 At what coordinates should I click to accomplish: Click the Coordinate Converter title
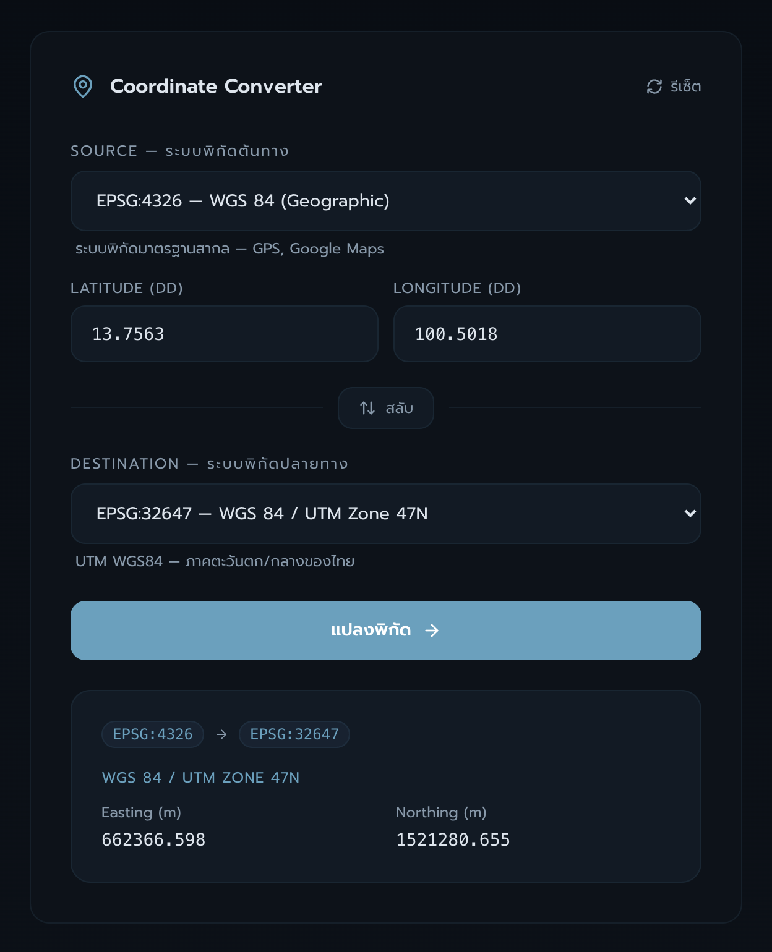(216, 87)
